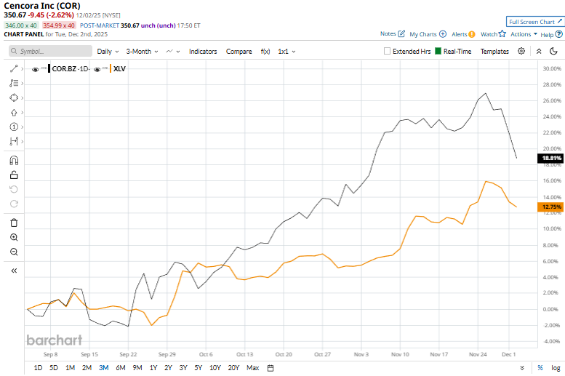Add to My Charts plus icon
565x376 pixels.
point(443,34)
